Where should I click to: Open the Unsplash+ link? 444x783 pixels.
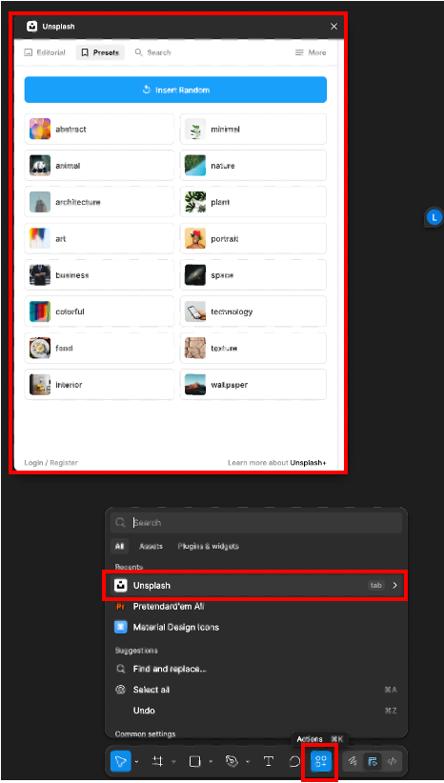[x=308, y=463]
